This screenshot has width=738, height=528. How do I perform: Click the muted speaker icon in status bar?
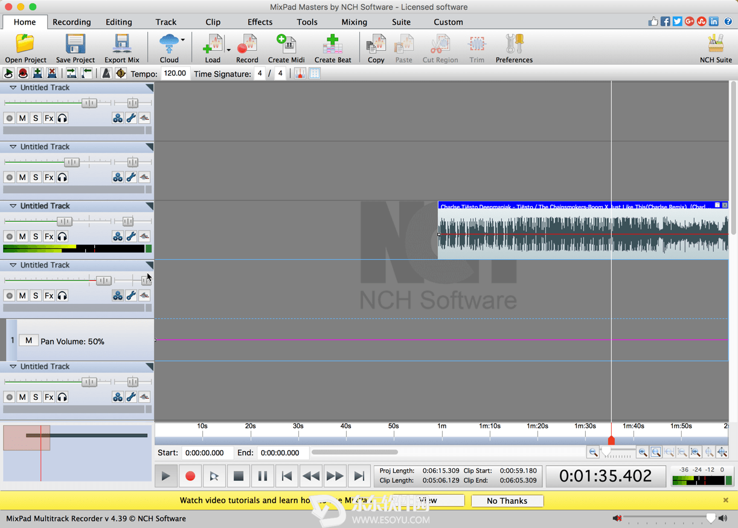pos(617,518)
